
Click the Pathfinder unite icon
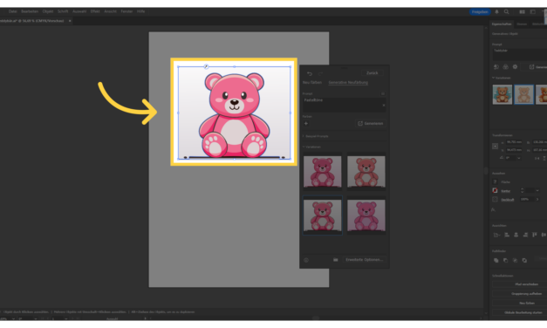click(x=496, y=260)
